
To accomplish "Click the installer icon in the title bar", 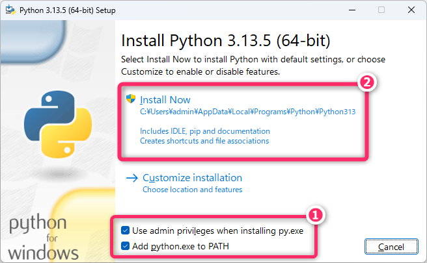I will 10,10.
